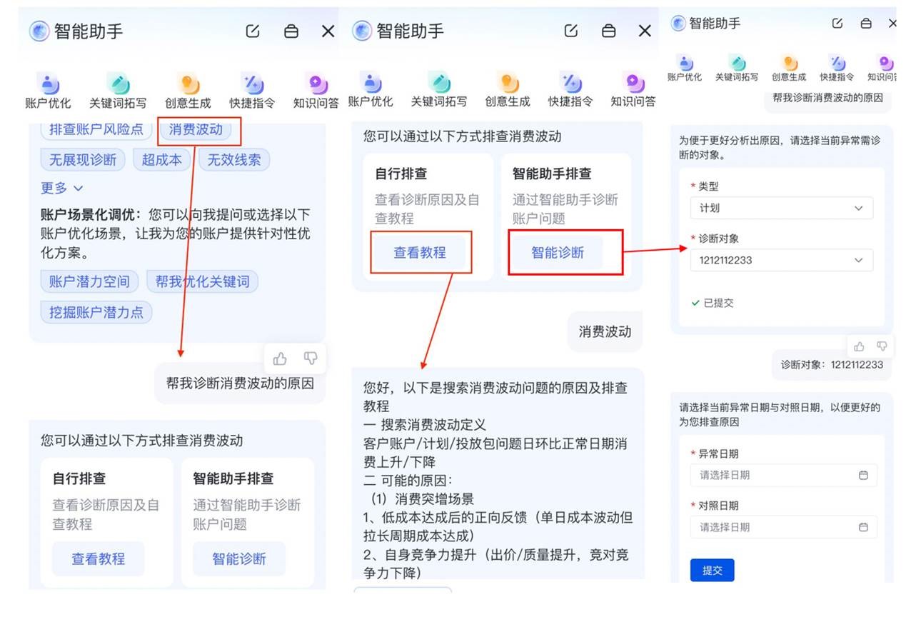Image resolution: width=916 pixels, height=622 pixels.
Task: Click the toolbox icon in left panel header
Action: coord(291,31)
